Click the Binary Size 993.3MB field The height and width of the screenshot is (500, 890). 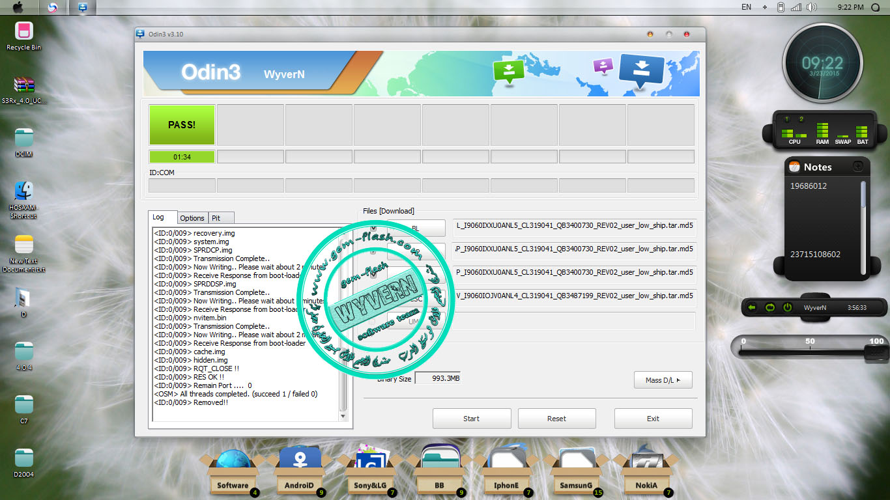tap(438, 378)
